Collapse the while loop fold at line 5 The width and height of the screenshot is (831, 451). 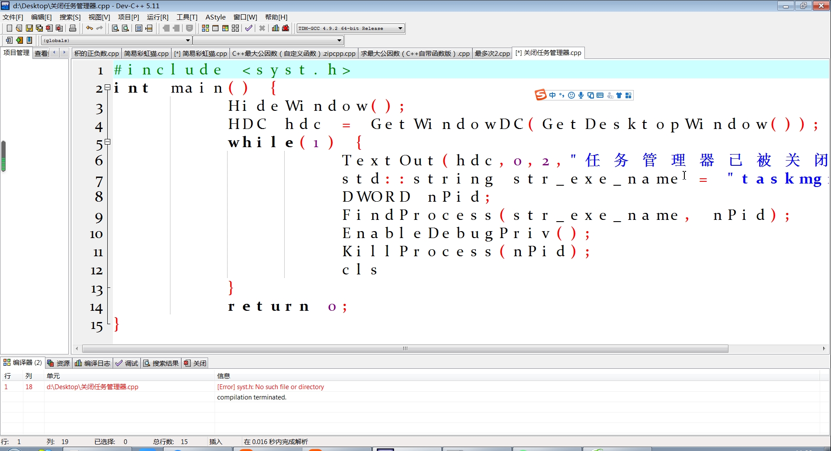108,142
